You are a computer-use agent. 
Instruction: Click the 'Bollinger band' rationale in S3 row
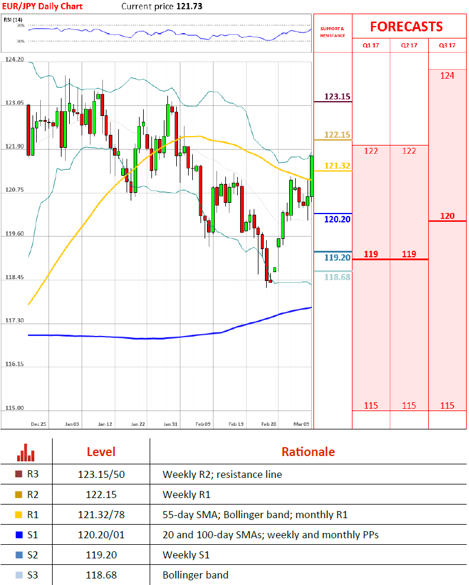coord(196,576)
